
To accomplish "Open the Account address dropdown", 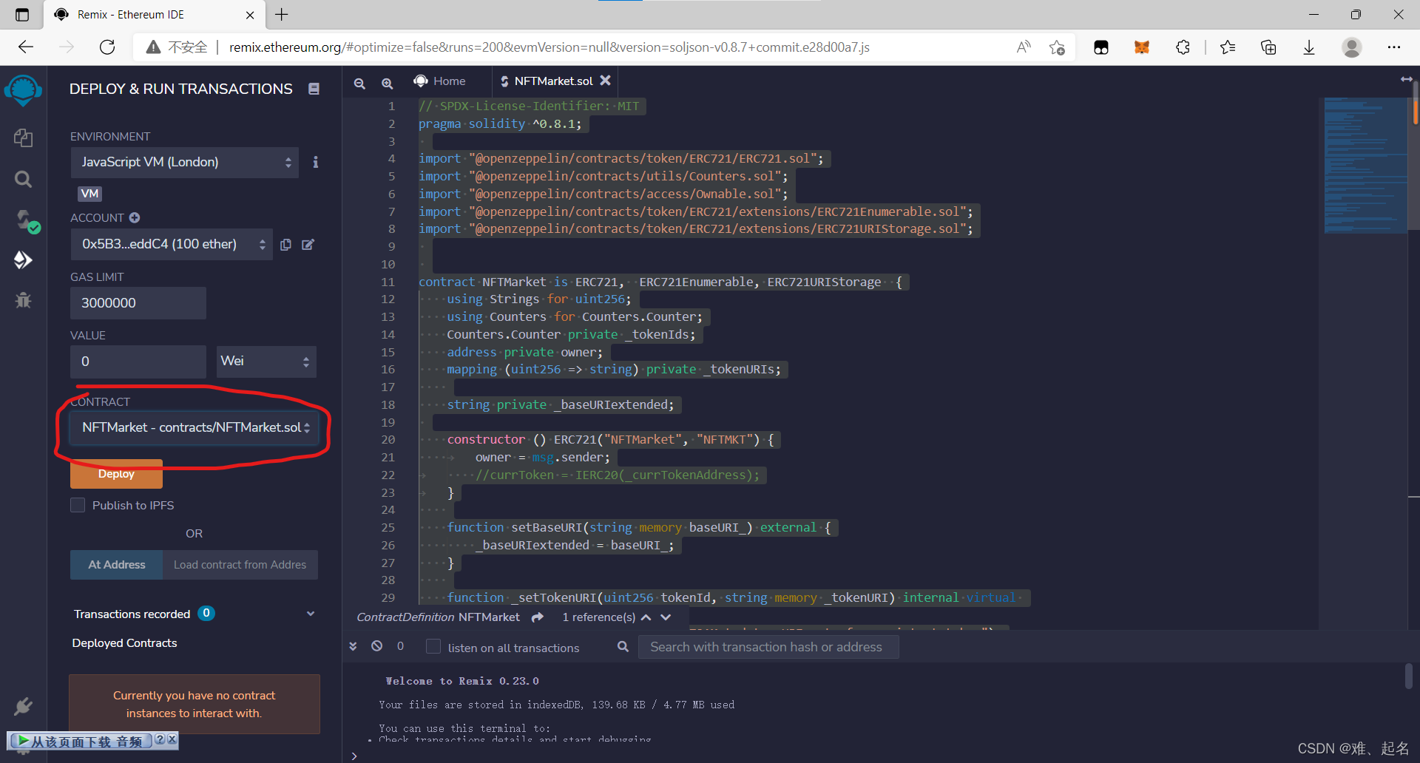I will tap(172, 244).
